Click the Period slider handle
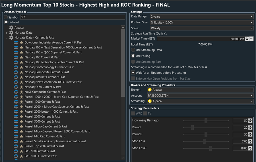This screenshot has width=256, height=162. pos(192,127)
